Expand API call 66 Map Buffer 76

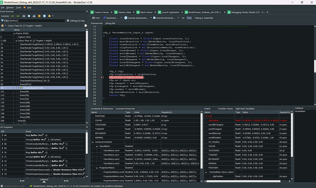coord(3,135)
